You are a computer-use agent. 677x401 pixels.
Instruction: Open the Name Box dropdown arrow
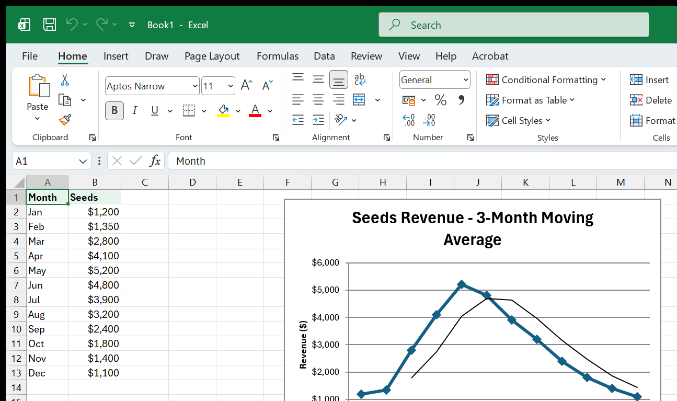click(x=83, y=161)
